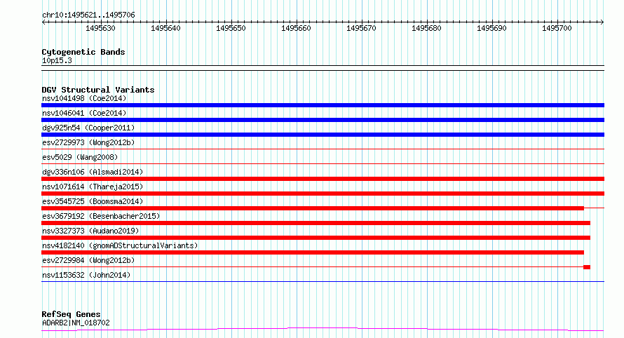This screenshot has height=338, width=624.
Task: Open variant esv5029 (Wang2008) label
Action: pos(80,157)
